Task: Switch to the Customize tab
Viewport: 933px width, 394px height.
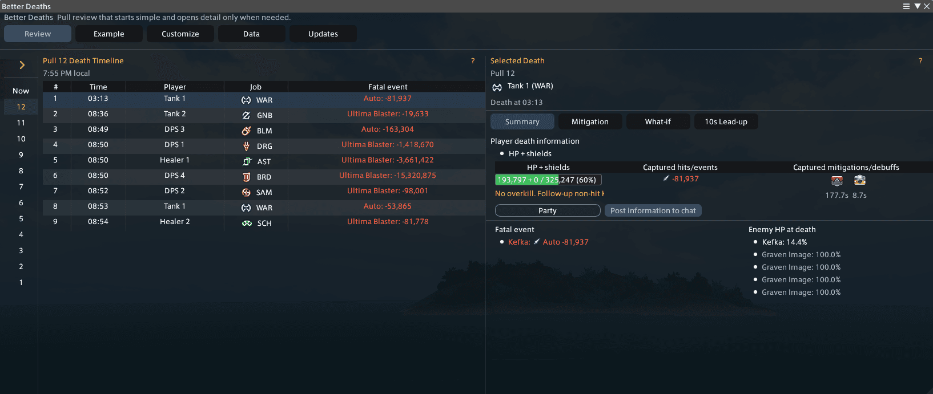Action: (180, 34)
